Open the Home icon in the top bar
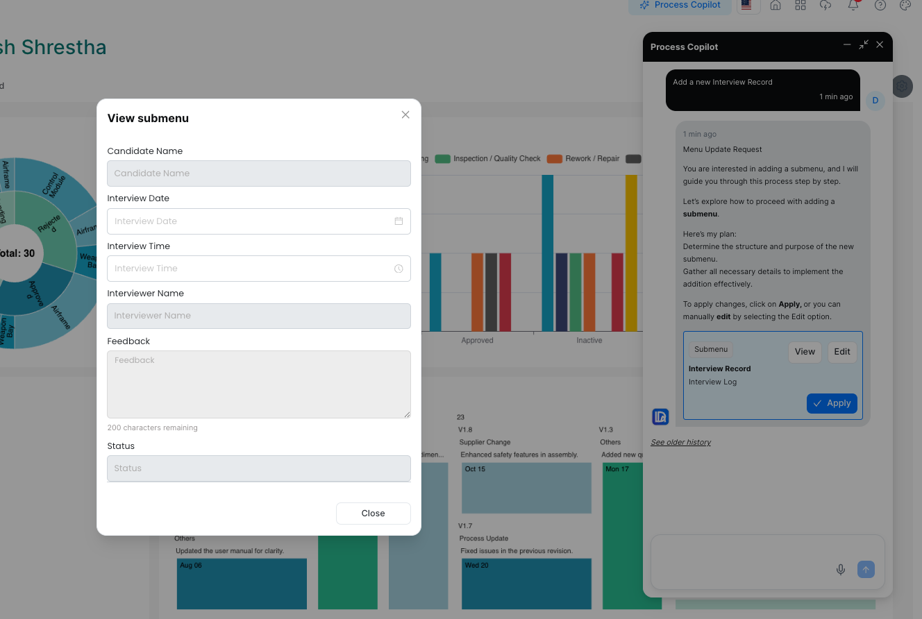This screenshot has width=922, height=619. coord(776,6)
